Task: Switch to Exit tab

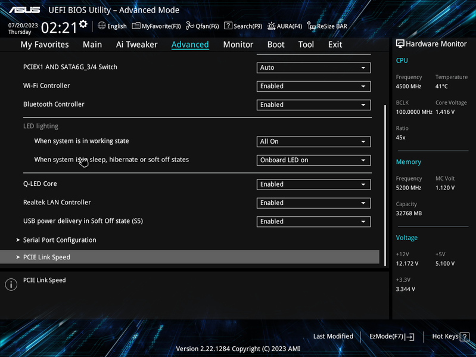Action: coord(335,45)
